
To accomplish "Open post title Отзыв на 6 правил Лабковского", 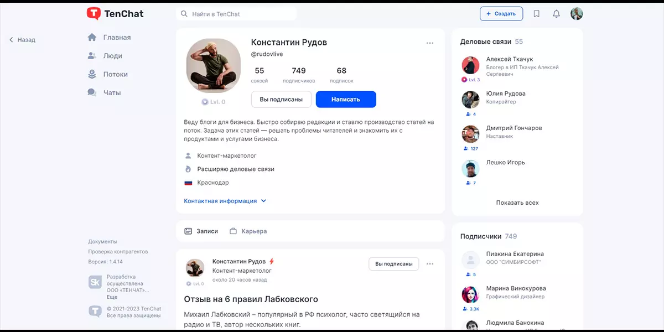I will [251, 299].
